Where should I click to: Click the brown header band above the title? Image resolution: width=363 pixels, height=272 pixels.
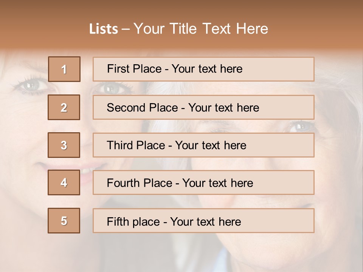tap(181, 8)
